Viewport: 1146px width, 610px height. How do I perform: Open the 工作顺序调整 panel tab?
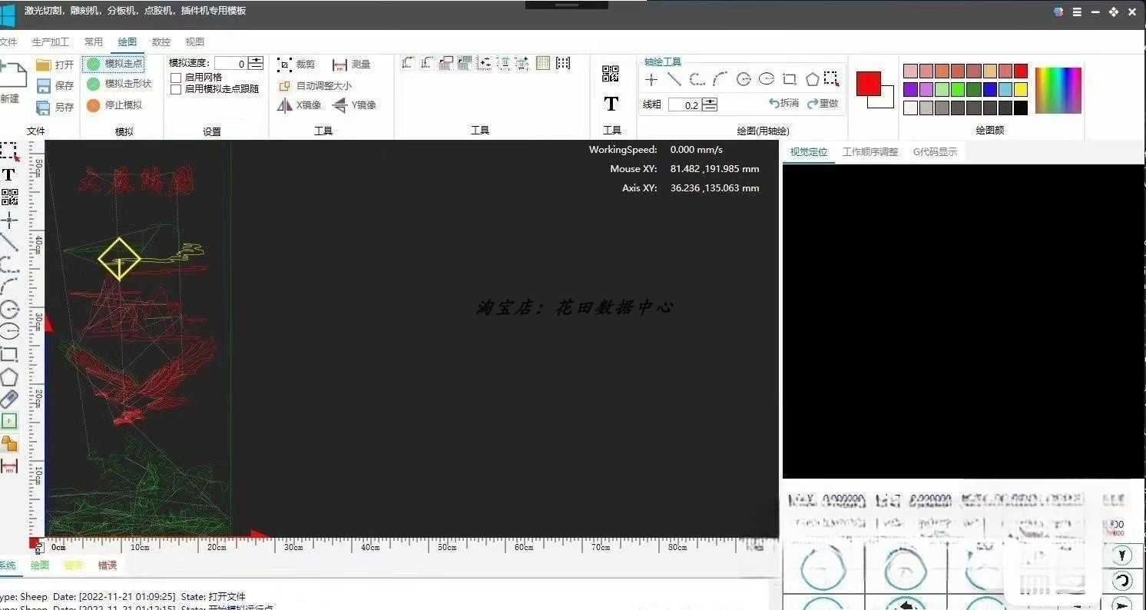870,152
